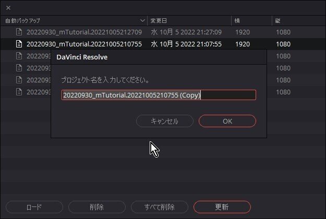Click the project name input field
This screenshot has width=326, height=219.
159,95
